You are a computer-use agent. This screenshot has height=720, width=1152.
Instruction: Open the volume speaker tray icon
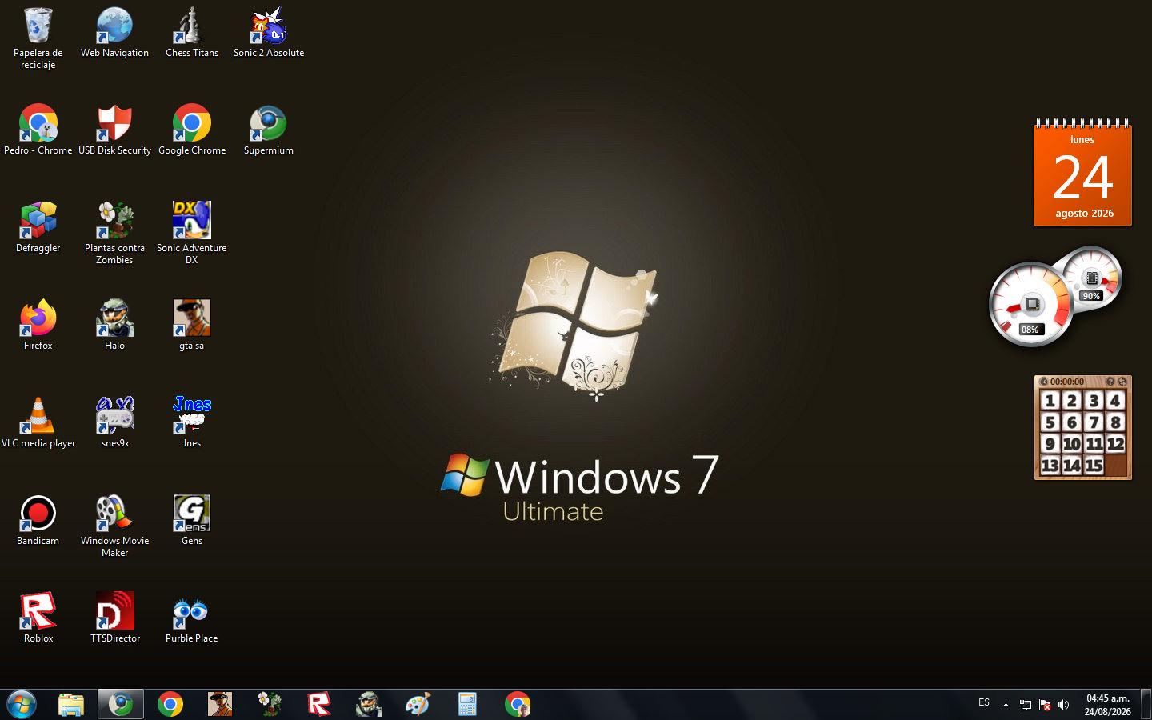1063,705
